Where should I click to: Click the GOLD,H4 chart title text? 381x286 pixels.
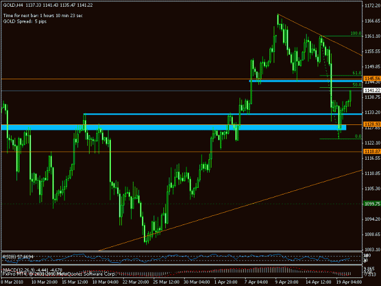point(48,5)
